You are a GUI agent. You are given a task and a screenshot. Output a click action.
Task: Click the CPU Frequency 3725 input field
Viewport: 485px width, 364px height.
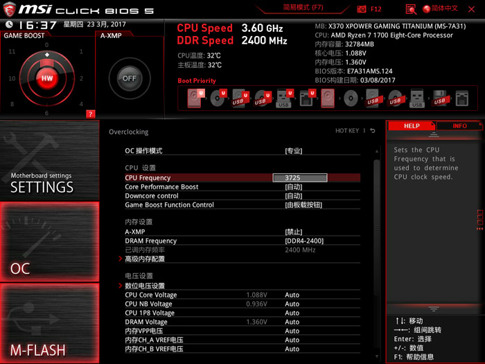coord(300,177)
